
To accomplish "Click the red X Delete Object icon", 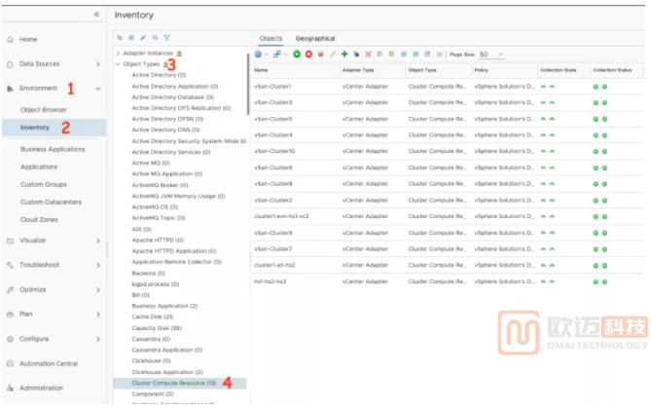I will [368, 55].
